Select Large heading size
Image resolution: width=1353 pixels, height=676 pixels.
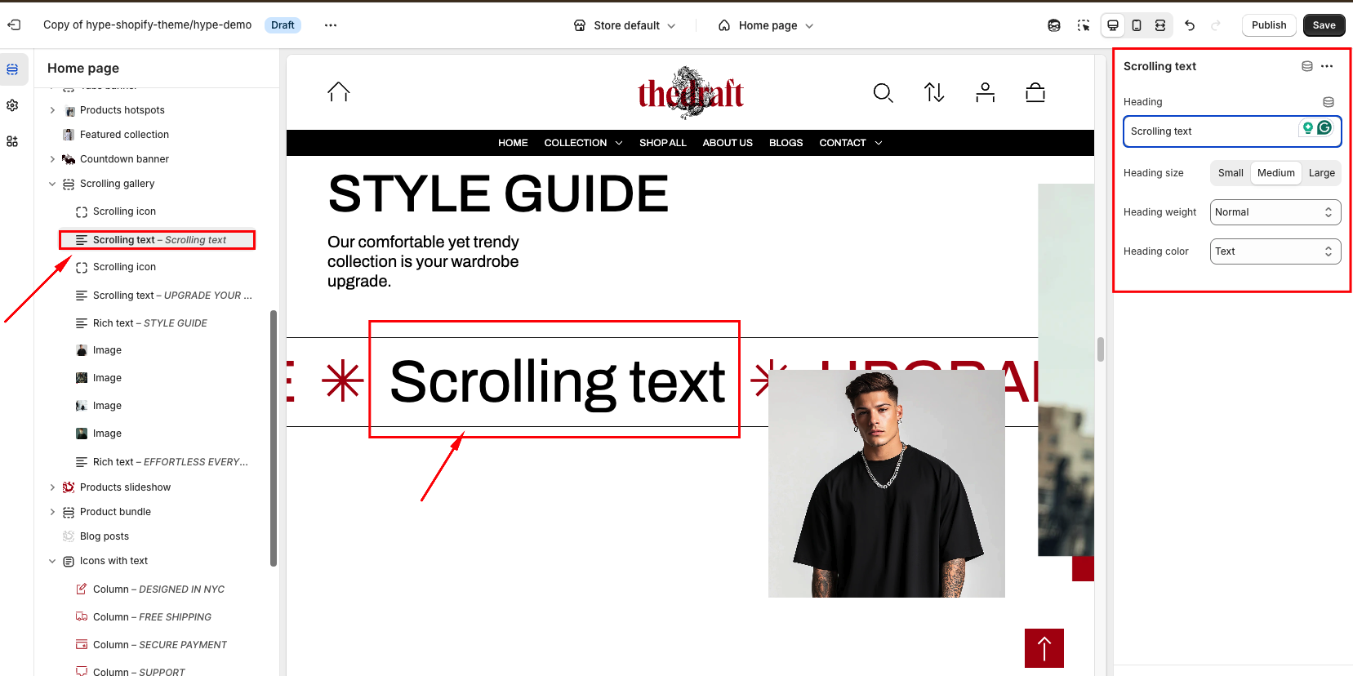(1322, 173)
